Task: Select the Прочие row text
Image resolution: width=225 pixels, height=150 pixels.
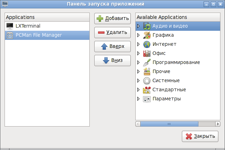Action: coord(162,72)
